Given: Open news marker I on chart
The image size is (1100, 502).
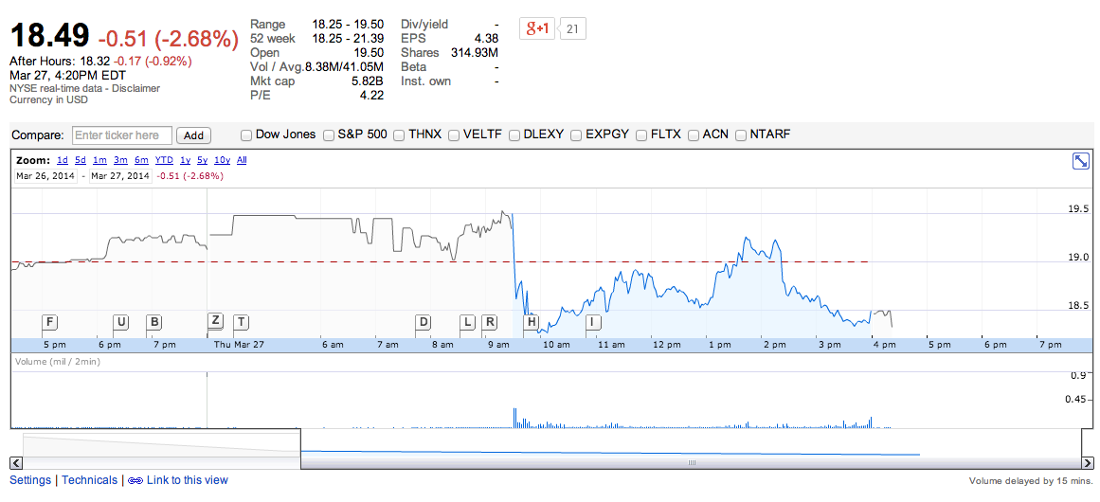Looking at the screenshot, I should [593, 323].
